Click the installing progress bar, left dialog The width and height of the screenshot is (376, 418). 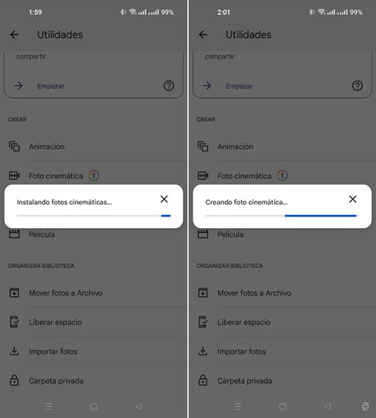[x=94, y=216]
